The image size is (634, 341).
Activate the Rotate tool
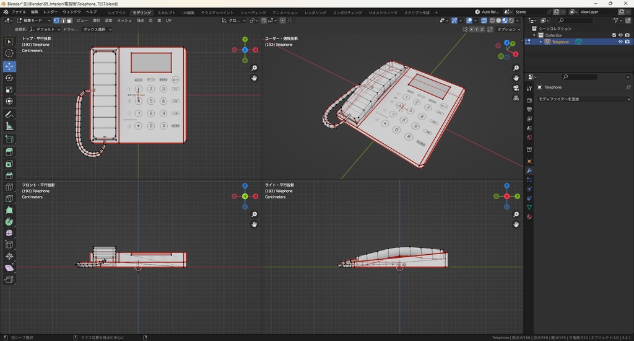click(x=9, y=77)
